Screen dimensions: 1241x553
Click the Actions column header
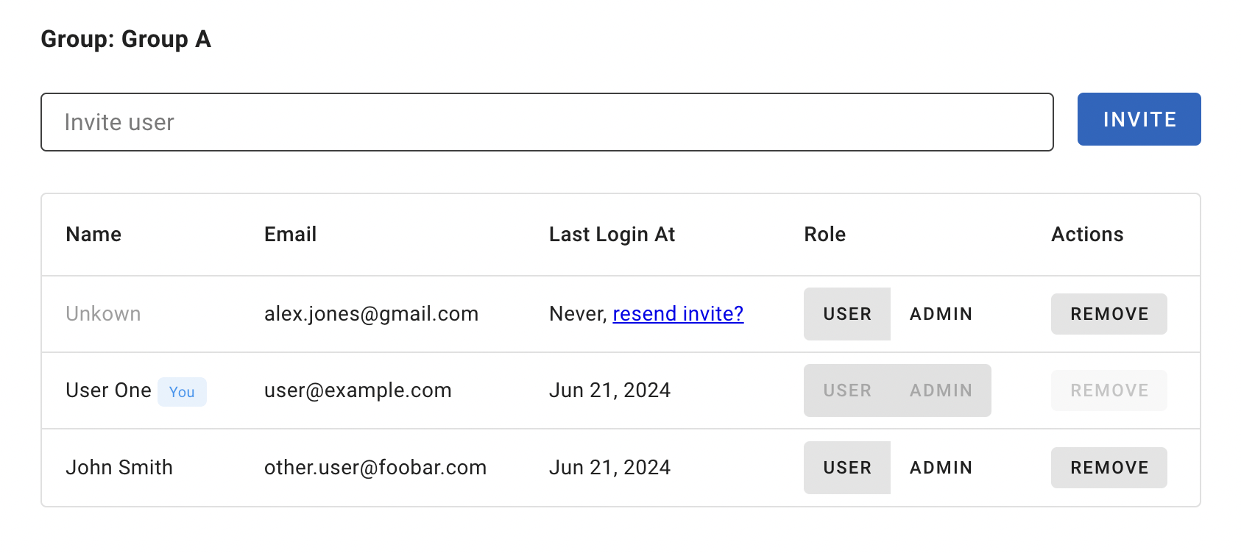click(x=1087, y=235)
